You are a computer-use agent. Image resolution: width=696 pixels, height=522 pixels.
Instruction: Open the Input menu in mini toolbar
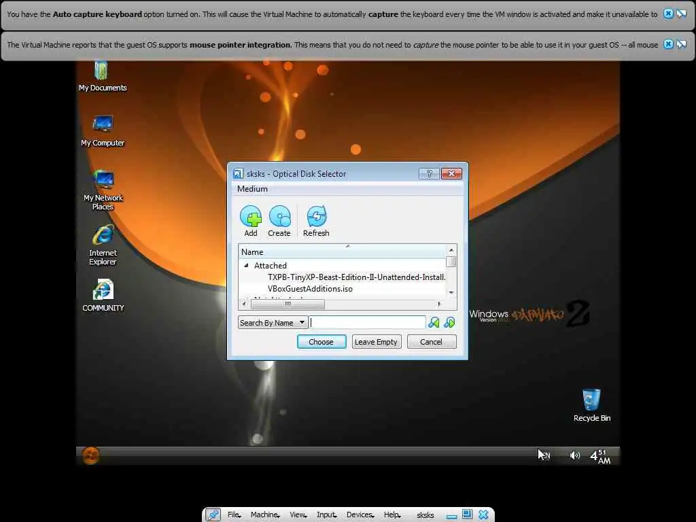point(327,515)
